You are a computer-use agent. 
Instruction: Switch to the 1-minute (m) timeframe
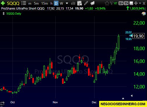(x=30, y=3)
